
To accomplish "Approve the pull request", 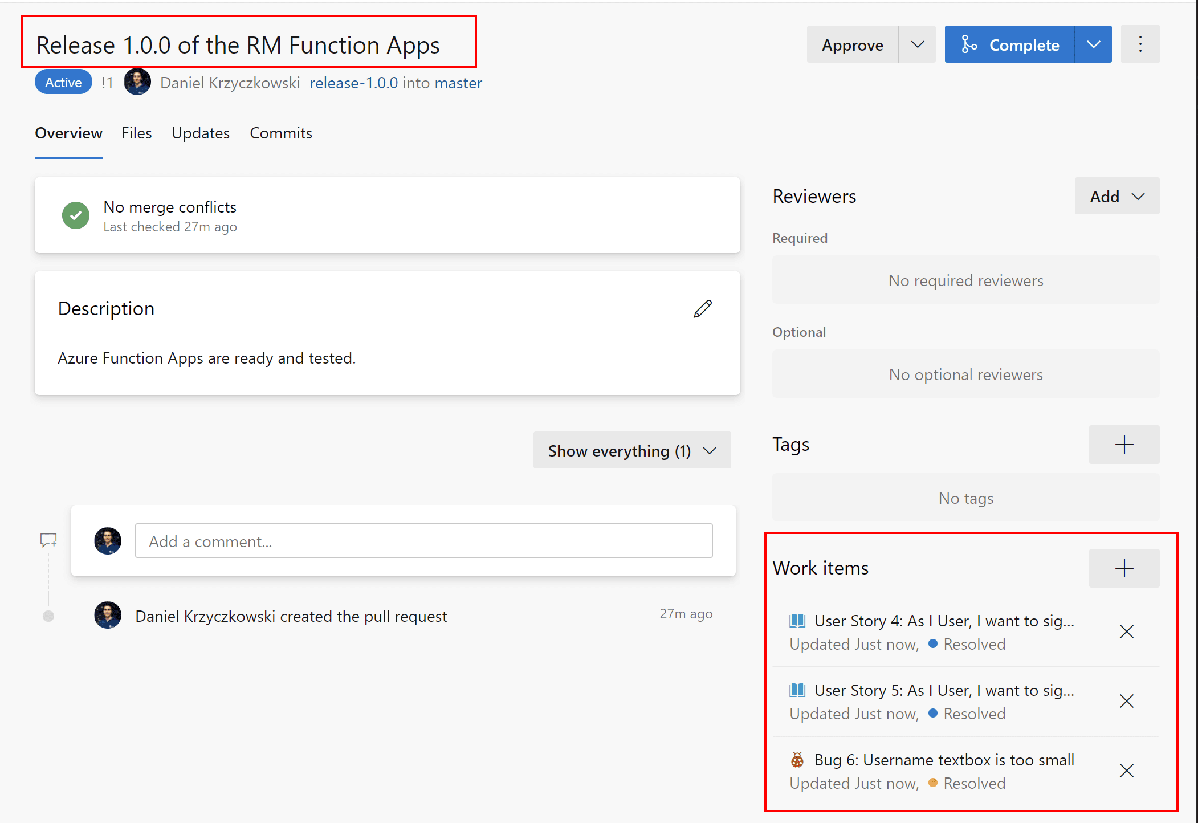I will tap(852, 44).
